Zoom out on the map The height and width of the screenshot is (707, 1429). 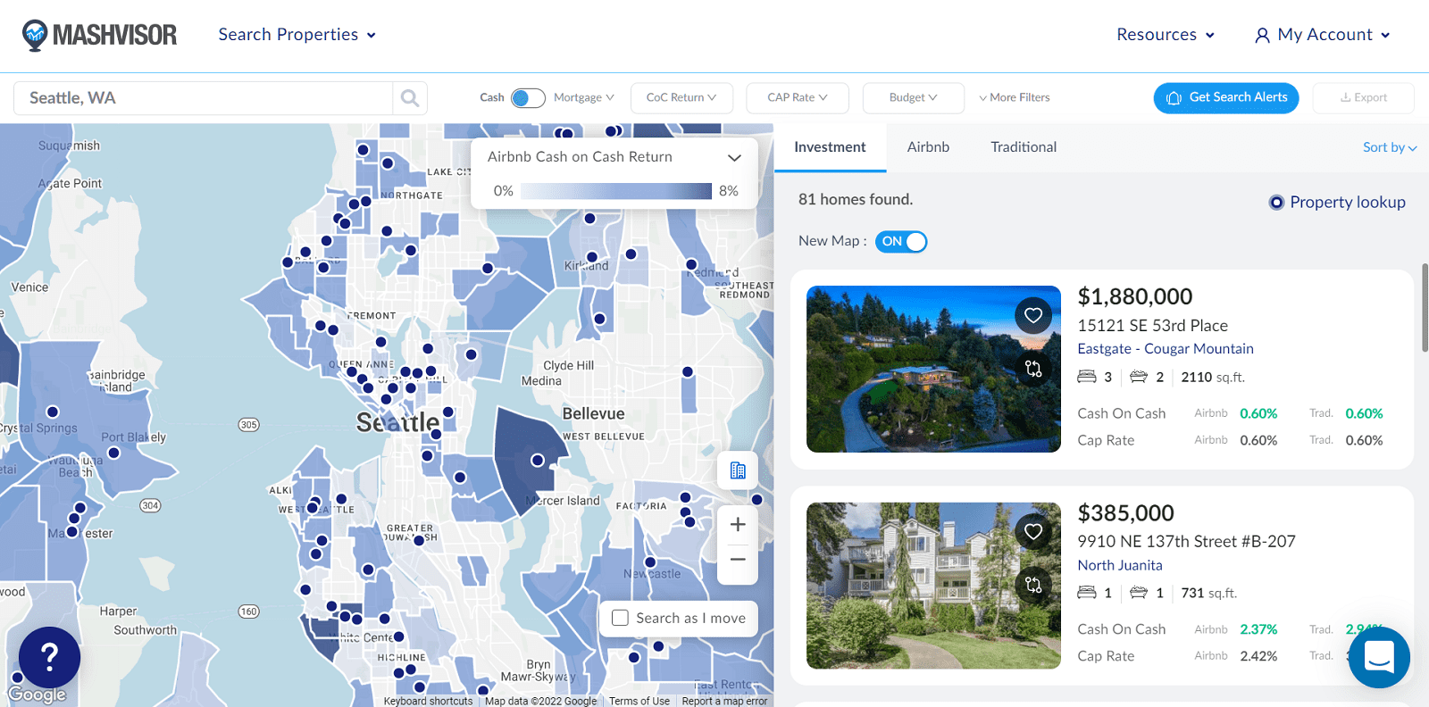coord(738,560)
